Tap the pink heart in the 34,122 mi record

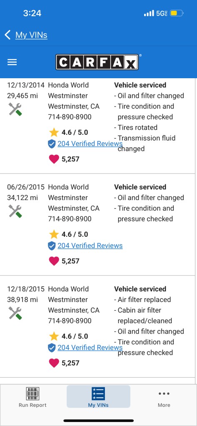(54, 261)
